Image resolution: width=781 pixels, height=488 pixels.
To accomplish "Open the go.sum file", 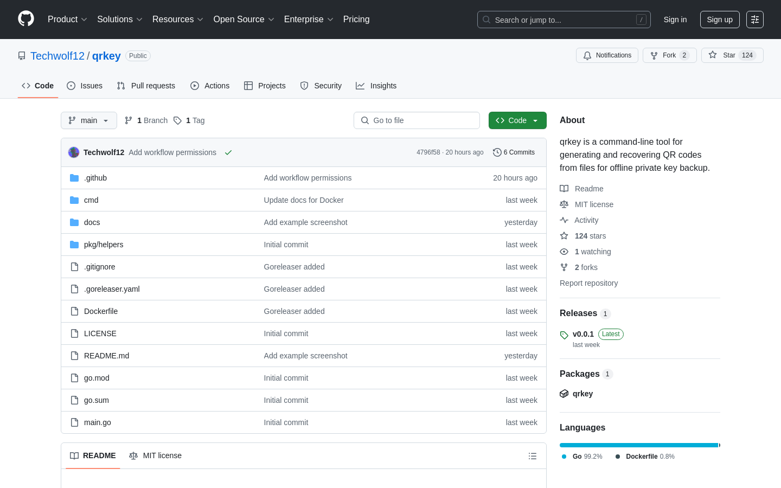I will (x=97, y=400).
